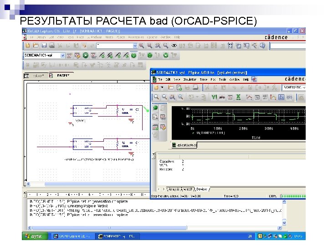
Task: Click Open folder icon in PSpice toolbar
Action: coord(171,87)
